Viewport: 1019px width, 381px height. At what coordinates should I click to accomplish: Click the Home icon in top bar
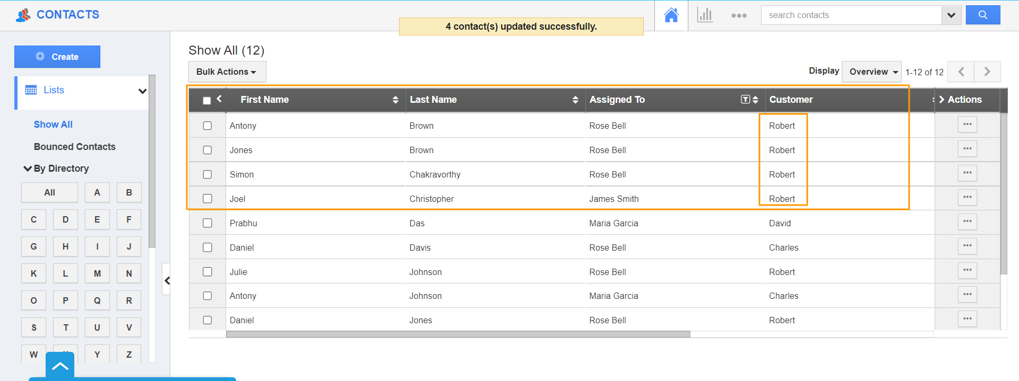[671, 15]
